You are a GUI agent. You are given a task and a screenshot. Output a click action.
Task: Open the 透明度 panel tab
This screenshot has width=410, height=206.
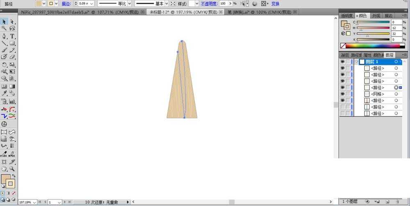coord(347,16)
